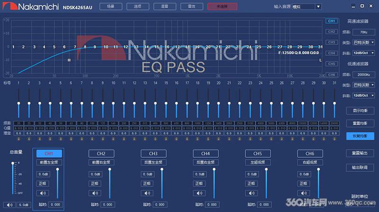Viewport: 379px width, 212px height.
Task: Click the round knob under EQ band 31
Action: point(334,139)
